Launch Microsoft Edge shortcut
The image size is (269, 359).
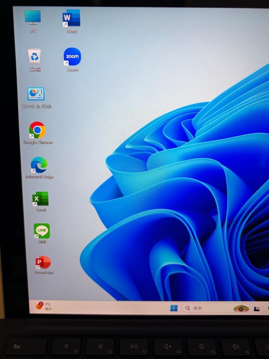[x=40, y=166]
